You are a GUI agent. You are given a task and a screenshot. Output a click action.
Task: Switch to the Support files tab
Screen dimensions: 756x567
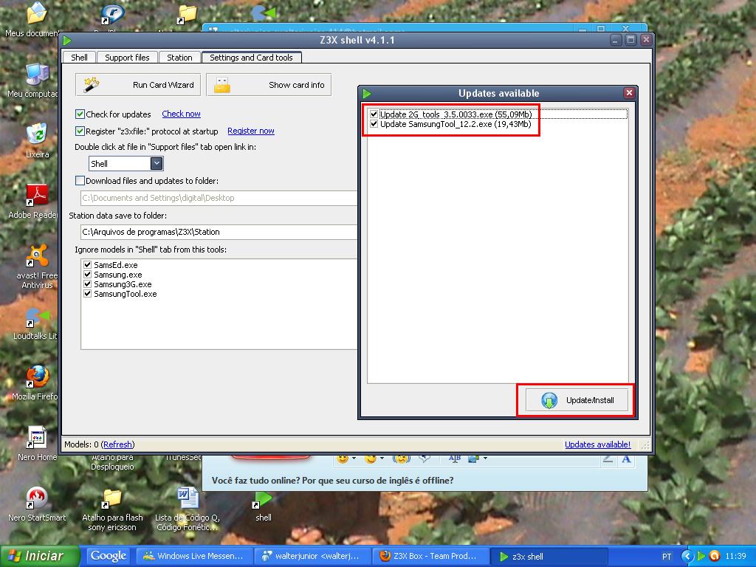[127, 58]
